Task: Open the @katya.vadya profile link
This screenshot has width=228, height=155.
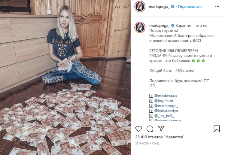Action: [x=166, y=111]
